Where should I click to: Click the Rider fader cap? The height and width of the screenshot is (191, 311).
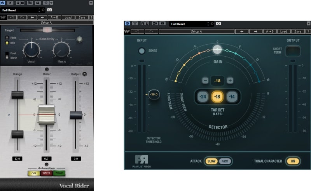[x=46, y=115]
